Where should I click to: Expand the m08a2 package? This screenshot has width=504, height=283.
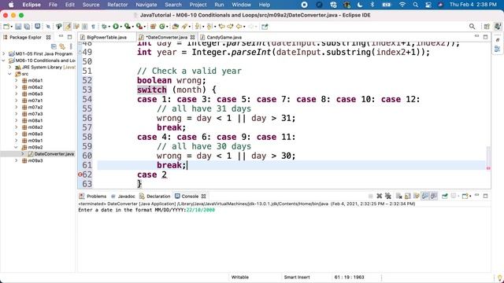coord(17,127)
